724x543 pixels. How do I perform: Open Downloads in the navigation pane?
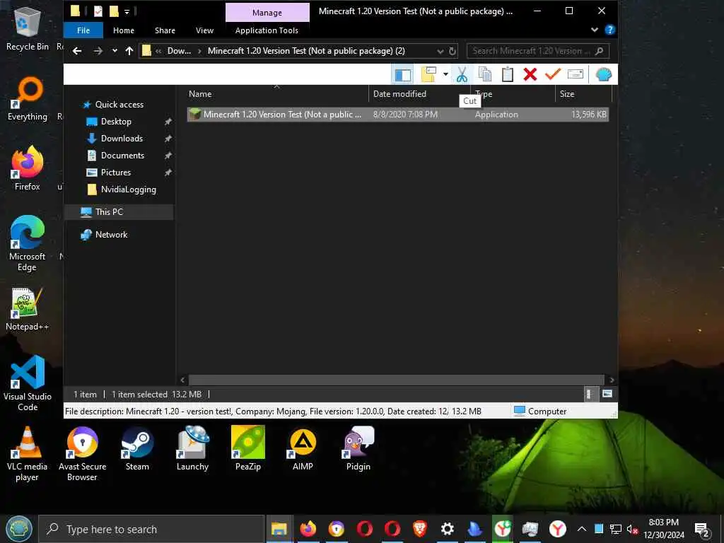click(x=122, y=139)
